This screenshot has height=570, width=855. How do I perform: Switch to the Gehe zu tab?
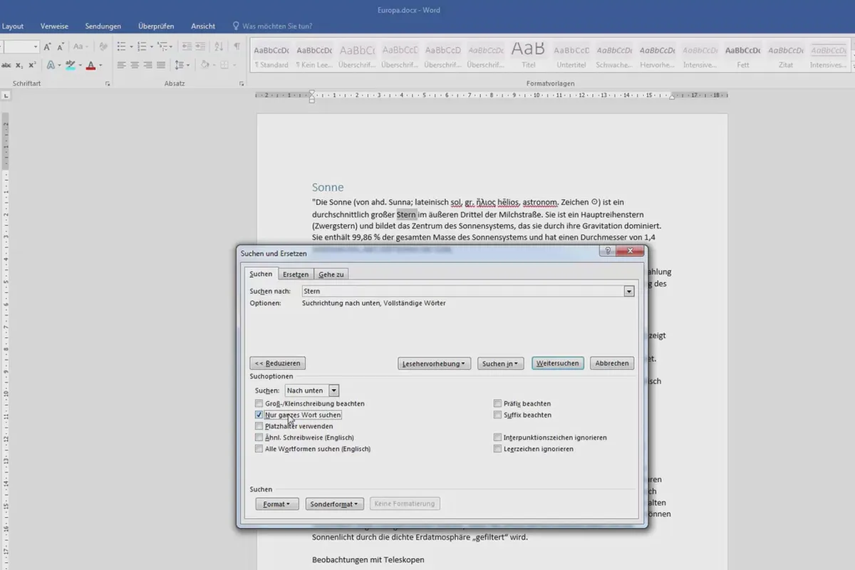[331, 274]
